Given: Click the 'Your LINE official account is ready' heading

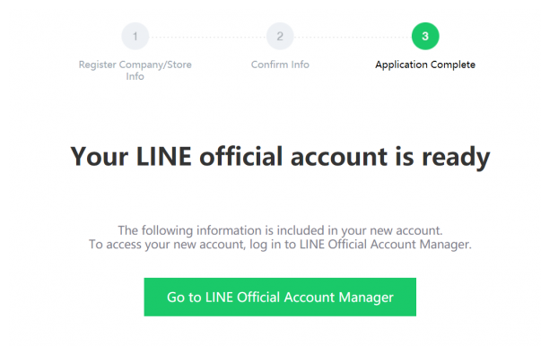Looking at the screenshot, I should tap(280, 157).
